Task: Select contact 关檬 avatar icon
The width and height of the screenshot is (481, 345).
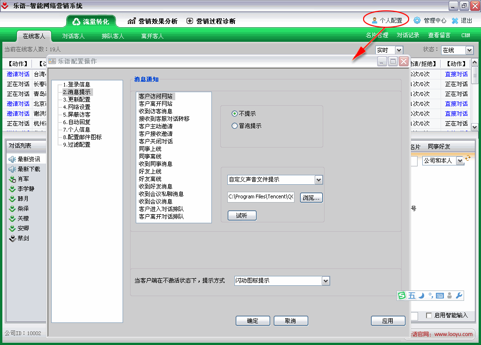Action: click(12, 218)
